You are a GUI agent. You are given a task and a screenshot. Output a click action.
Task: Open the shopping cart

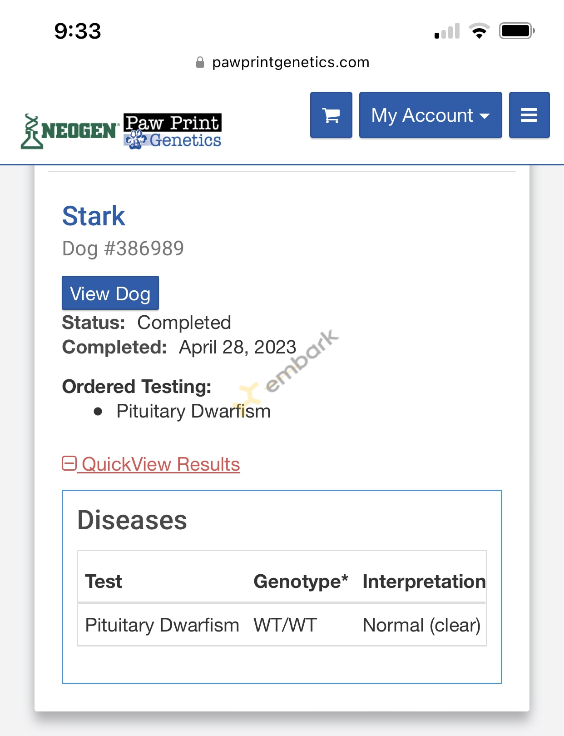click(331, 115)
